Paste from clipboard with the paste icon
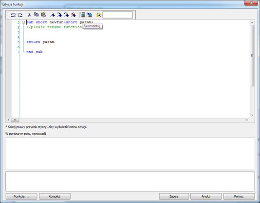 pos(43,15)
